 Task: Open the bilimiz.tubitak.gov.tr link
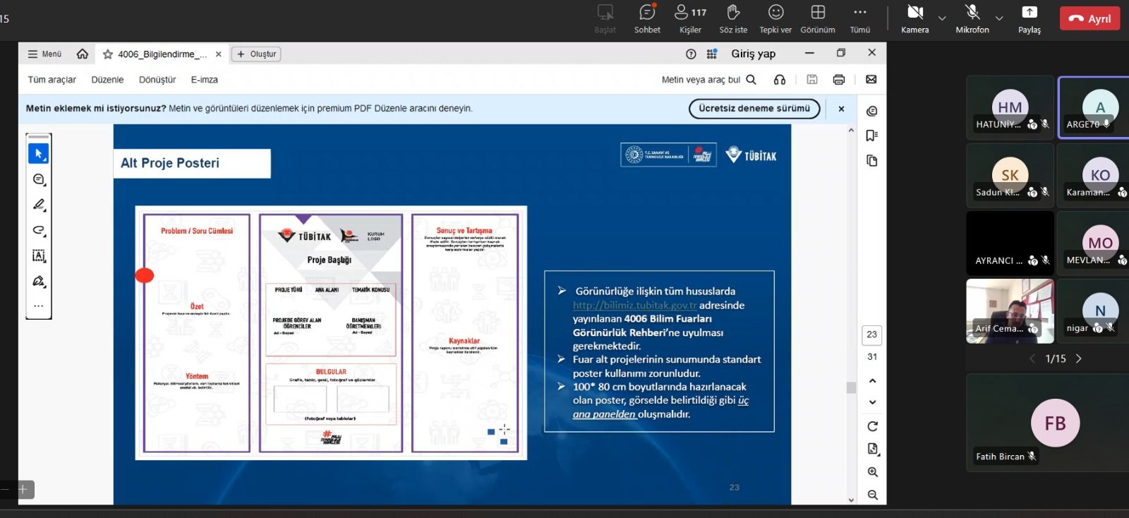click(x=634, y=306)
